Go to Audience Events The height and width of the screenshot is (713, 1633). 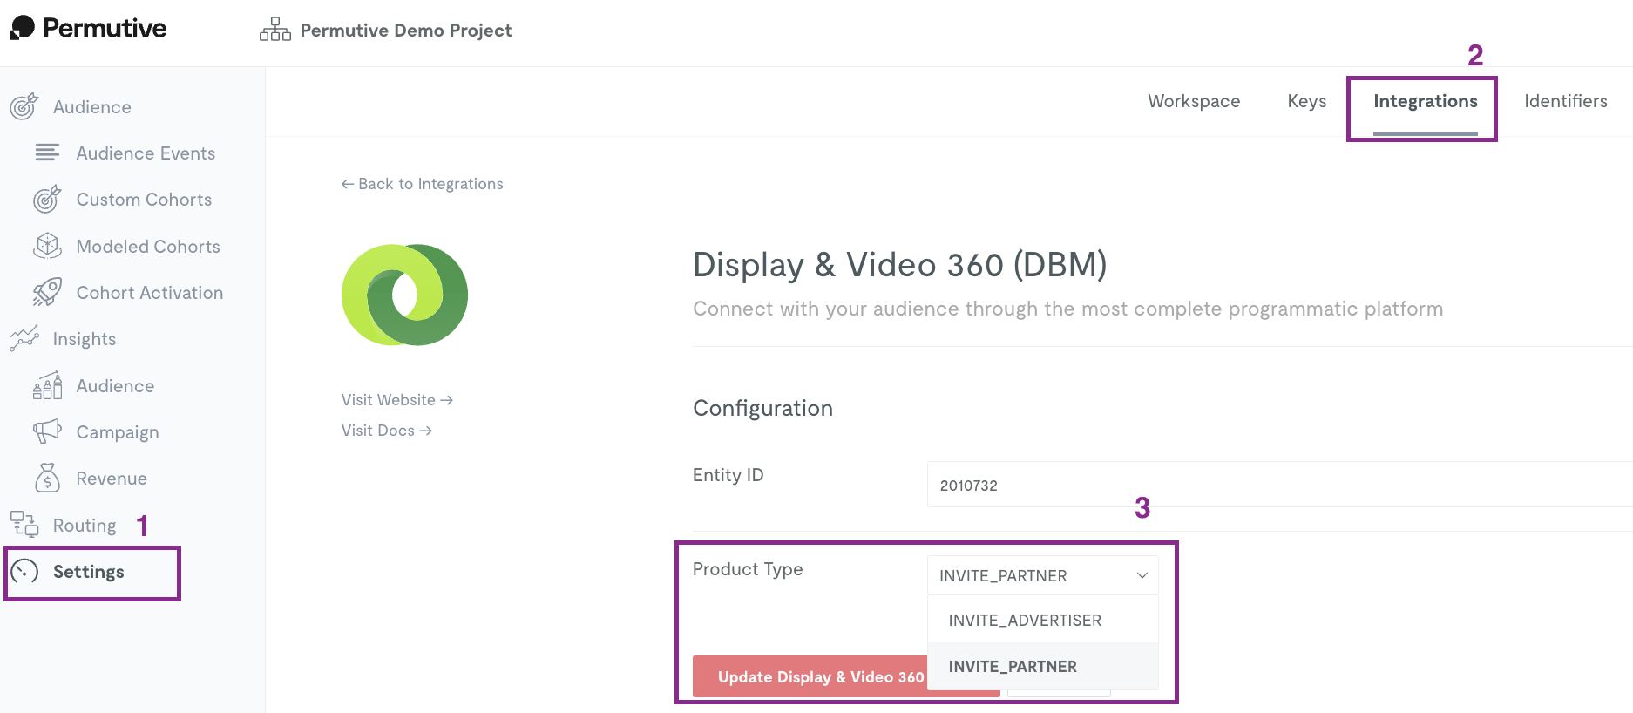click(x=146, y=153)
